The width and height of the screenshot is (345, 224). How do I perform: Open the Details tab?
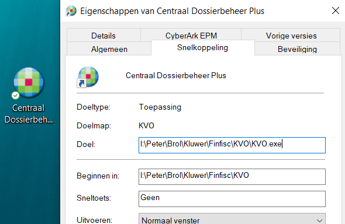103,36
